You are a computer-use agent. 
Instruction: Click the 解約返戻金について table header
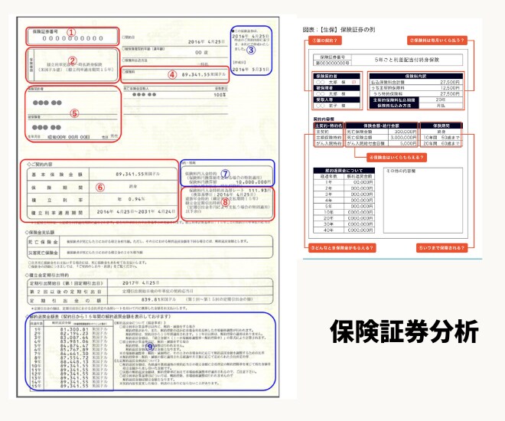point(344,171)
